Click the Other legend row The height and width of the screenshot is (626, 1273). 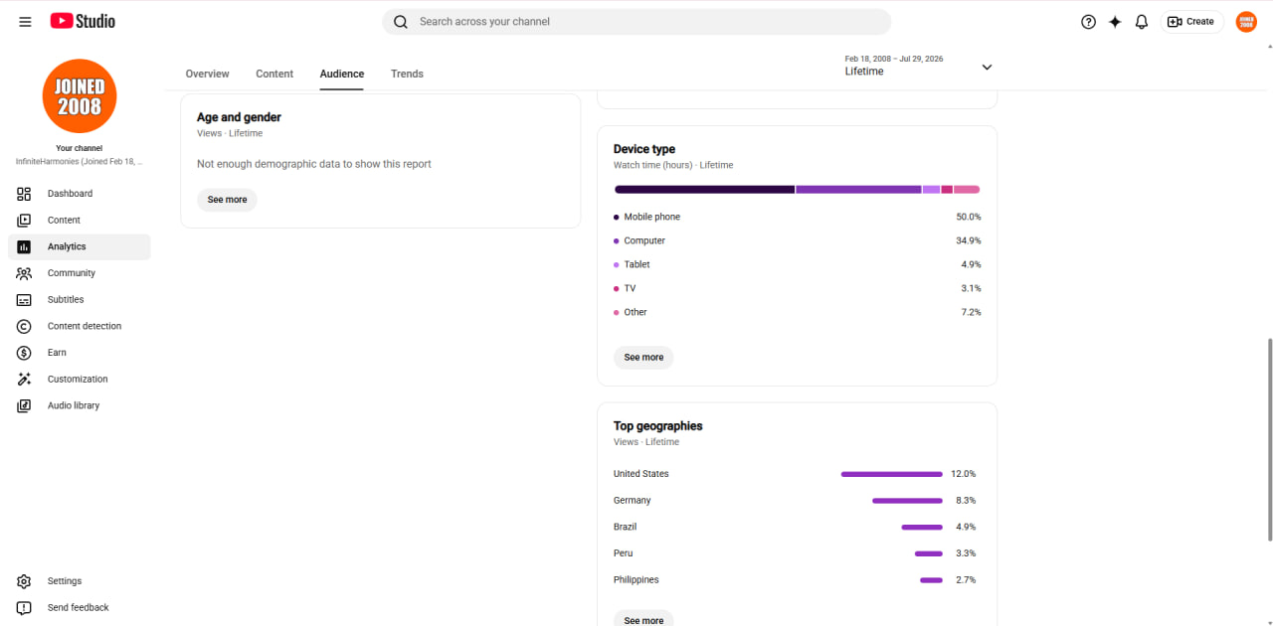(x=797, y=312)
